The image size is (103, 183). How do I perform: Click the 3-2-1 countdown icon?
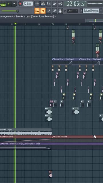click(49, 4)
